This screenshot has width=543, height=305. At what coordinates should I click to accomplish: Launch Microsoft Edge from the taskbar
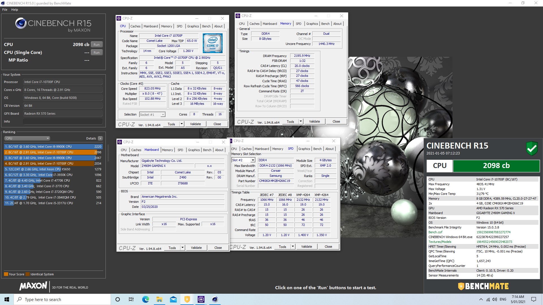[145, 299]
